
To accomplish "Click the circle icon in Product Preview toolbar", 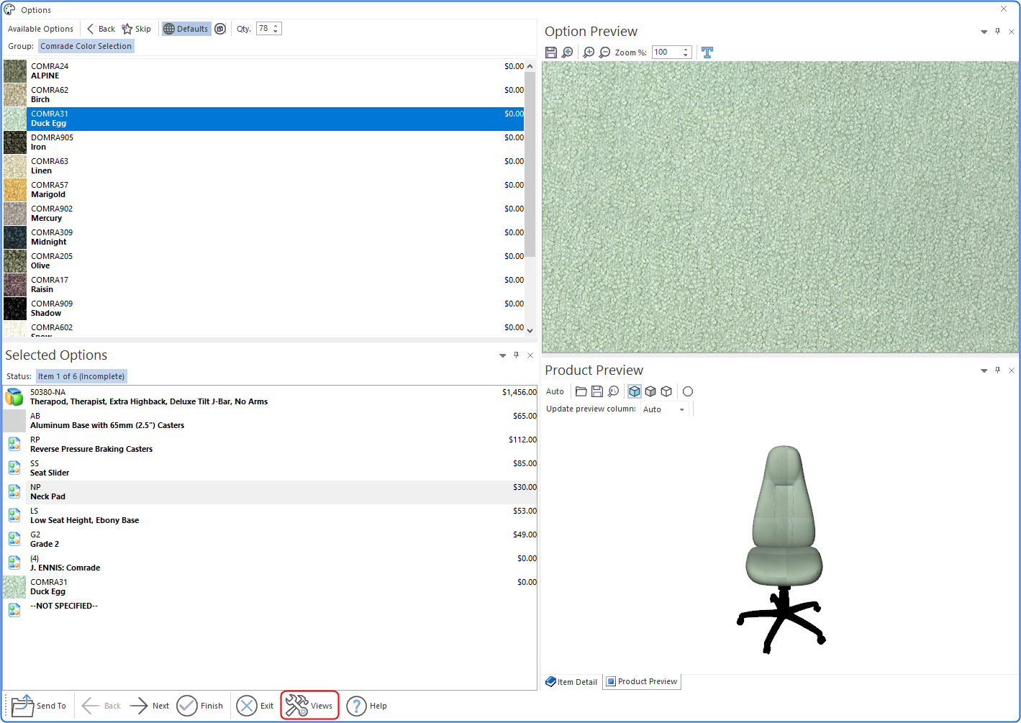I will click(x=688, y=391).
